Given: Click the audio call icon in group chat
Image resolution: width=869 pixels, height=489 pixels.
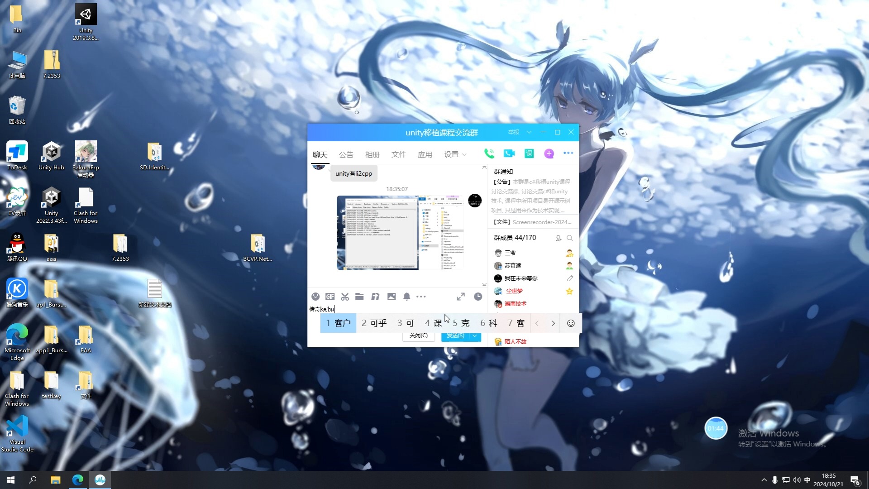Looking at the screenshot, I should 489,153.
